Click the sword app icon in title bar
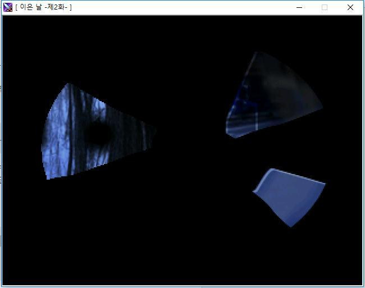This screenshot has height=288, width=365. pyautogui.click(x=8, y=7)
